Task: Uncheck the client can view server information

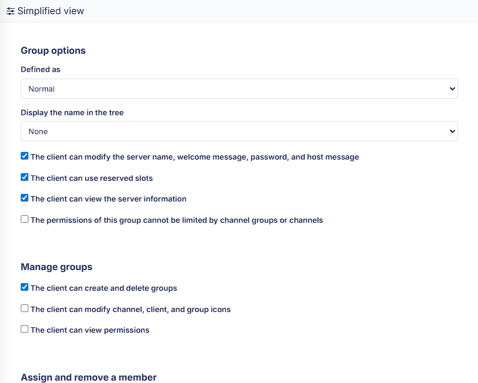Action: [x=24, y=198]
